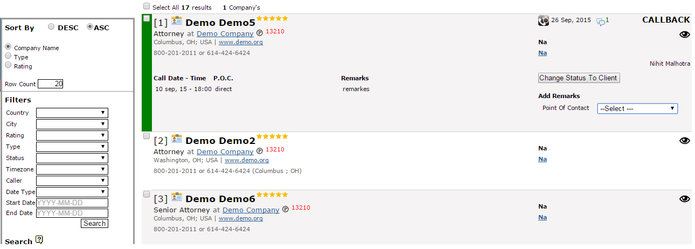
Task: Choose Rating as the sort field
Action: pyautogui.click(x=8, y=65)
